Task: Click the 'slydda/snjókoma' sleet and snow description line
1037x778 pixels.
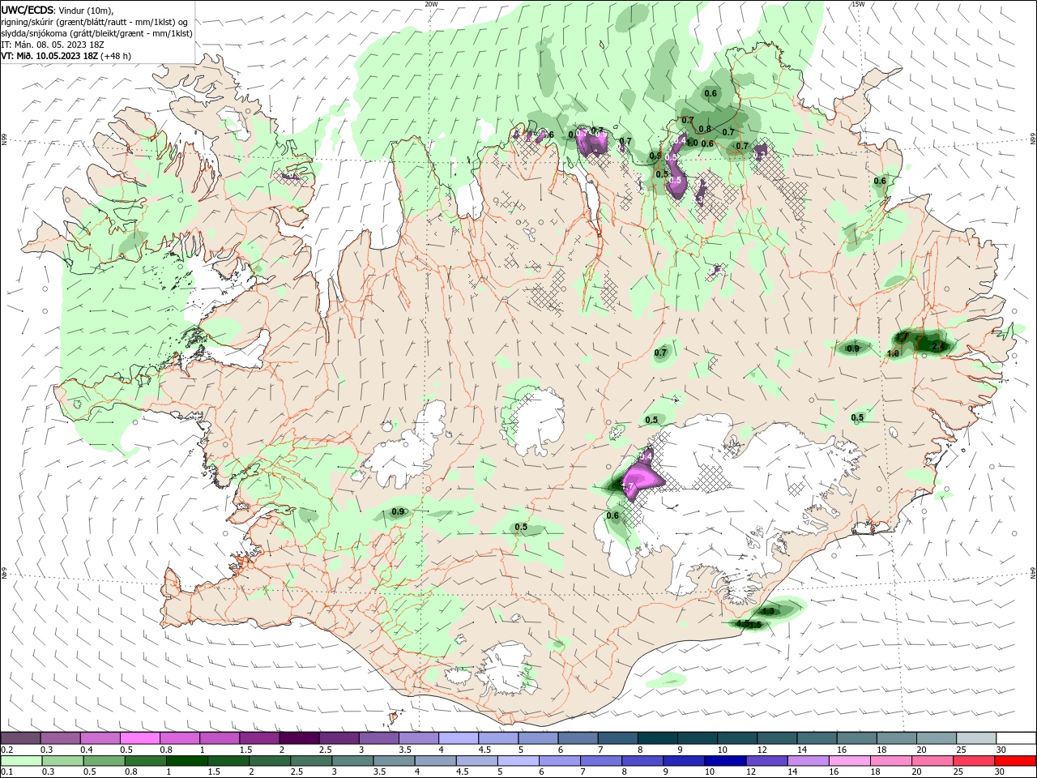Action: coord(96,33)
